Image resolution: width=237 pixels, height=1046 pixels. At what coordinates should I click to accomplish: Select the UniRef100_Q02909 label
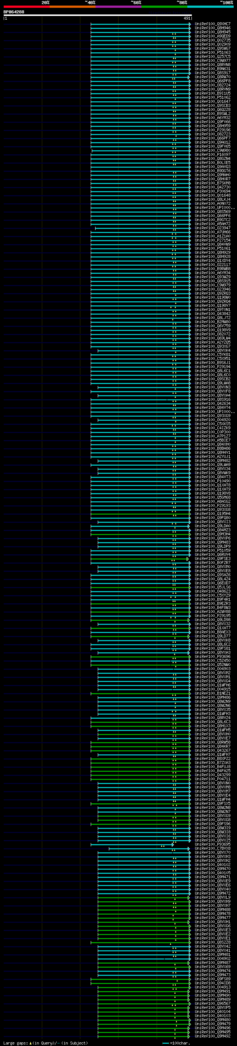click(x=212, y=44)
